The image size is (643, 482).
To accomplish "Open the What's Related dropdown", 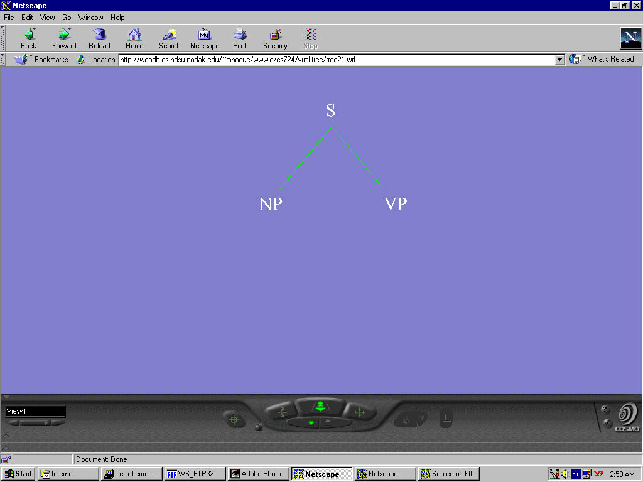I will [602, 59].
